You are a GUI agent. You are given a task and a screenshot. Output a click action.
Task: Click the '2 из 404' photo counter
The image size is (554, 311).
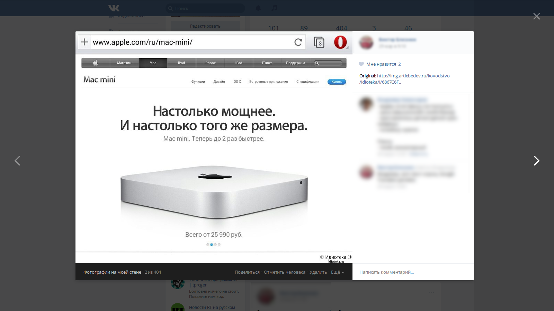tap(153, 272)
